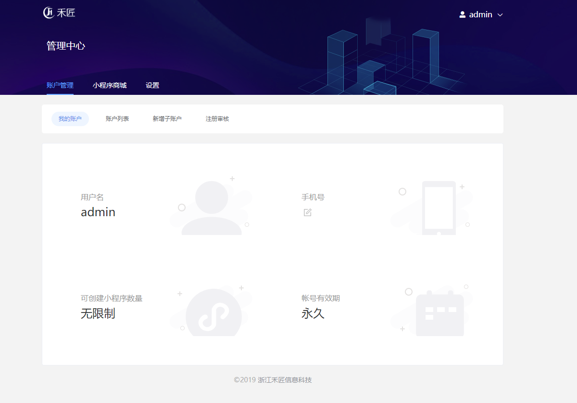Click the 用户名 label

point(92,197)
